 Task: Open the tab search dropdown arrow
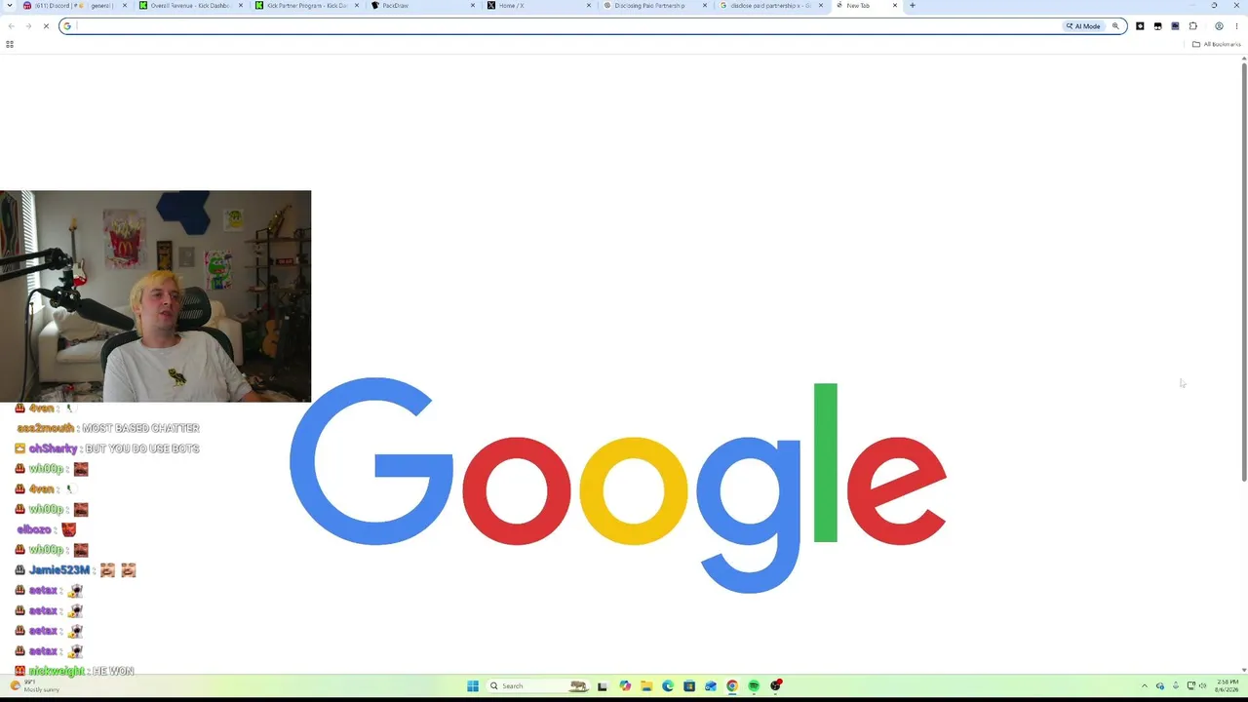click(10, 6)
